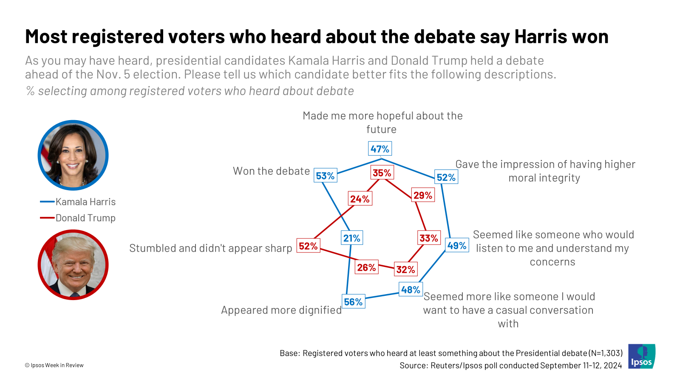Click the Harris 47% data label
Image resolution: width=680 pixels, height=382 pixels.
(380, 149)
